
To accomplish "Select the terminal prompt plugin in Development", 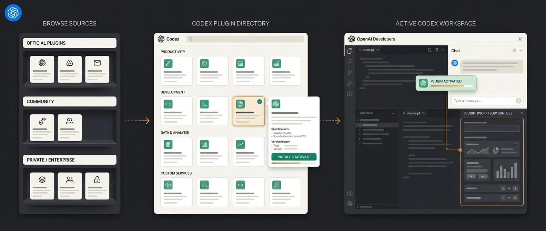I will coord(213,111).
